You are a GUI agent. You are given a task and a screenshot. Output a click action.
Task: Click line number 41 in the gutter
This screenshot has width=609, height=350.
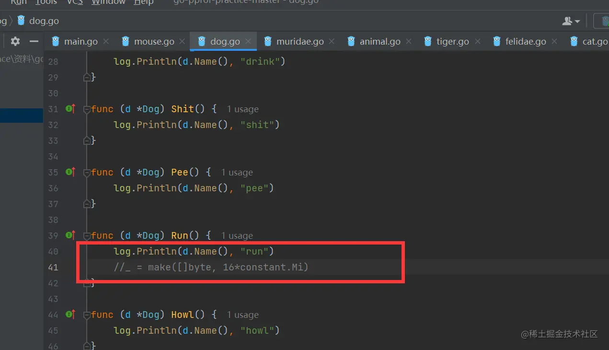[x=53, y=267]
